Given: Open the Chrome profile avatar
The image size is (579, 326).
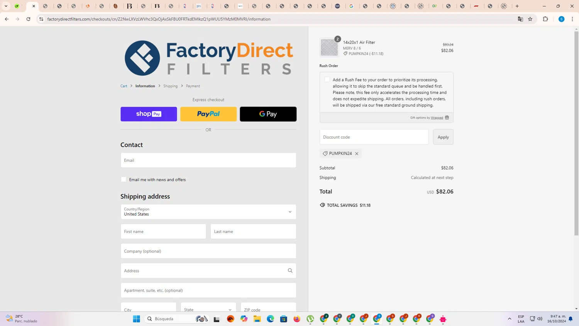Looking at the screenshot, I should (x=562, y=19).
